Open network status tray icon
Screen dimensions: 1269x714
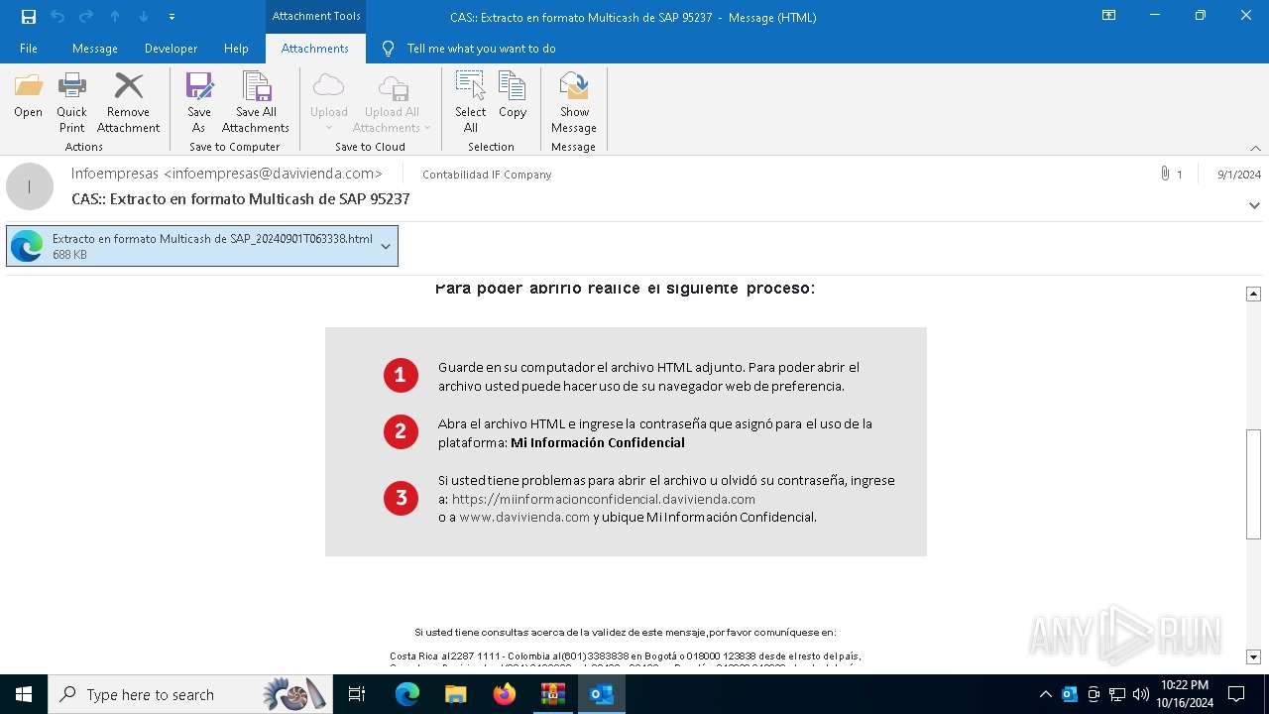coord(1117,694)
